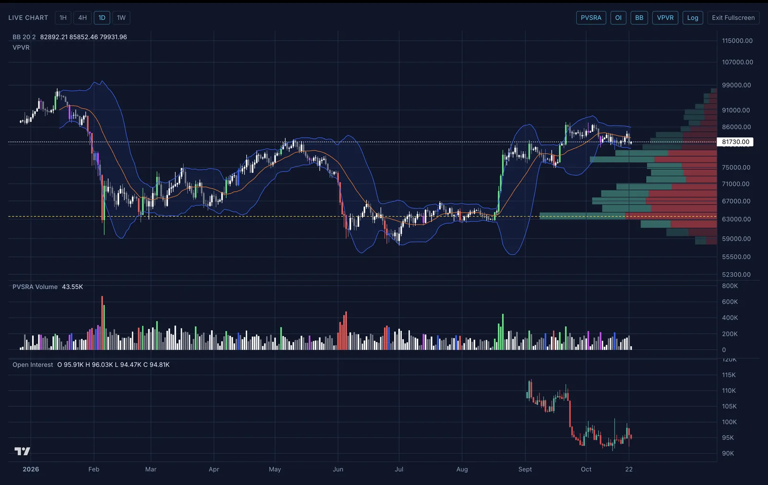Screen dimensions: 768x485
Task: Click the 43.55K PVSRA volume value
Action: point(72,287)
